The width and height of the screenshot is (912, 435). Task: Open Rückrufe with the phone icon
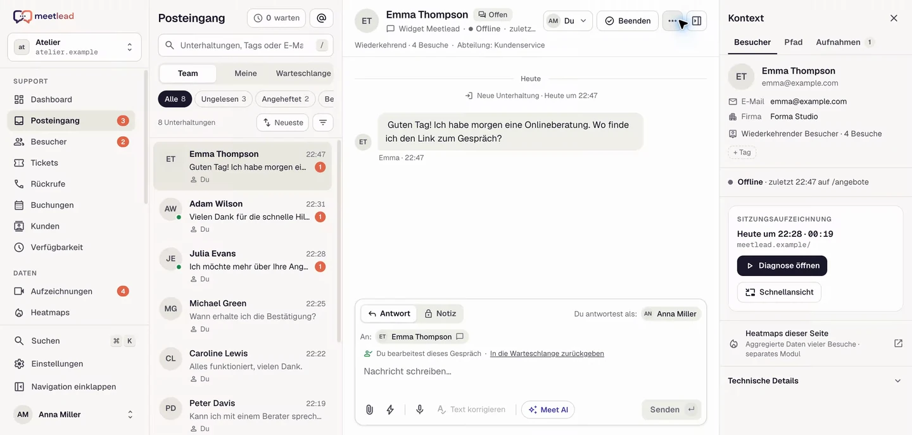point(71,184)
